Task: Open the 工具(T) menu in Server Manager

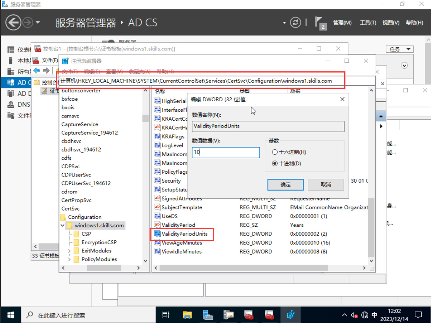Action: coord(368,23)
